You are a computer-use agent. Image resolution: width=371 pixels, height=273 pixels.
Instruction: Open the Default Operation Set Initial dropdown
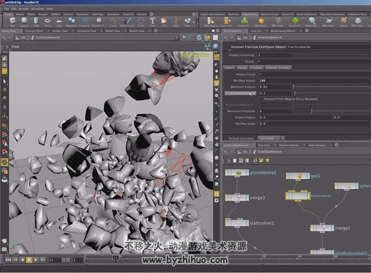(271, 138)
